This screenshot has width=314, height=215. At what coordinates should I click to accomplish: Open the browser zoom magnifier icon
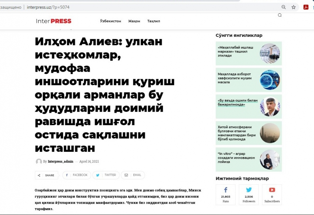284,7
